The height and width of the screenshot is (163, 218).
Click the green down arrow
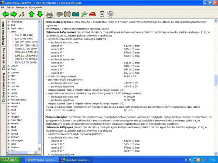[40, 14]
